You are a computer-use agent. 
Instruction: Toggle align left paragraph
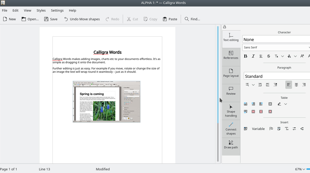tap(289, 85)
